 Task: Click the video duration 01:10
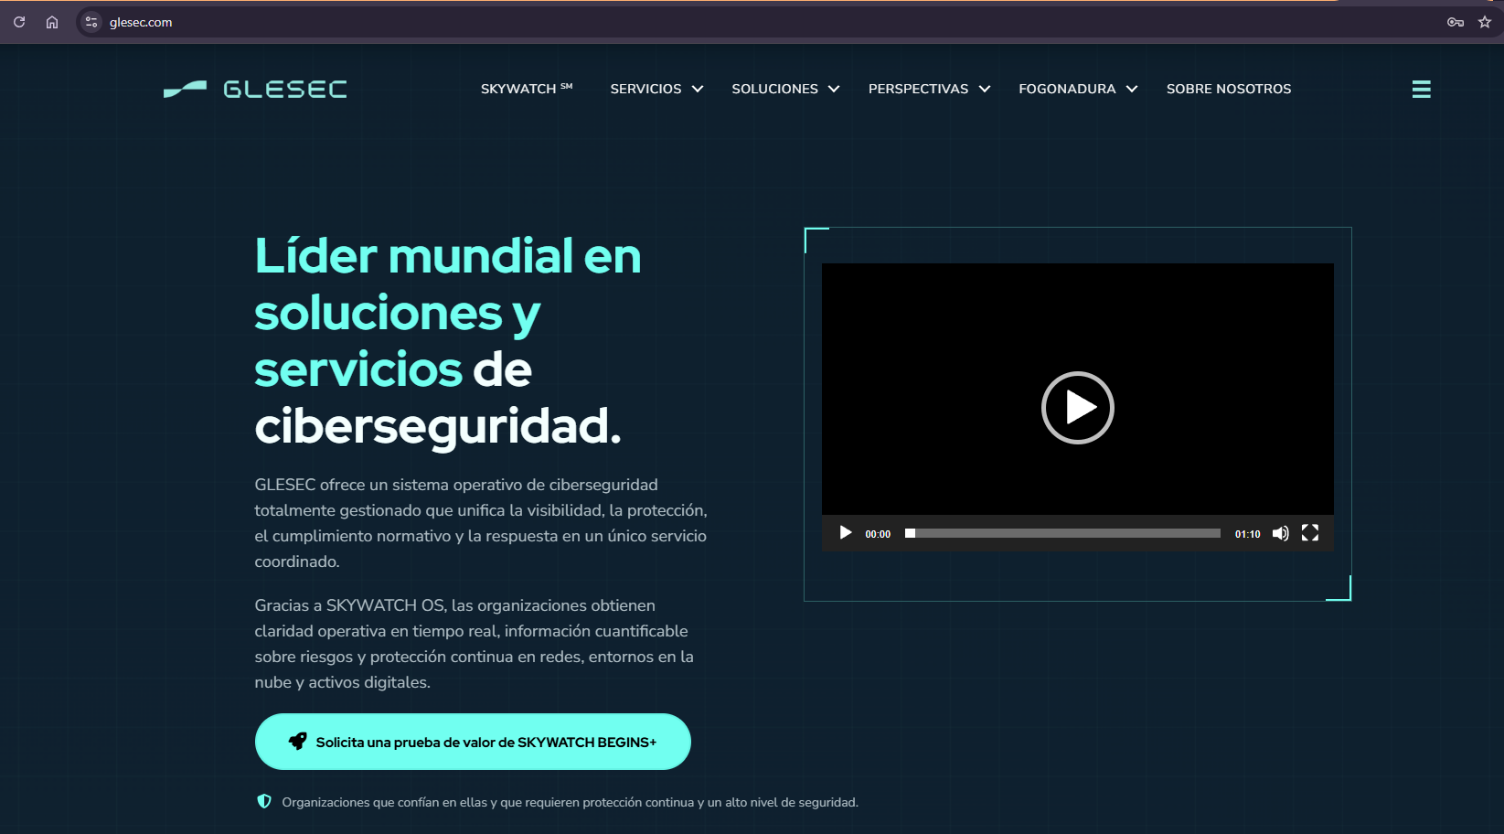point(1247,534)
